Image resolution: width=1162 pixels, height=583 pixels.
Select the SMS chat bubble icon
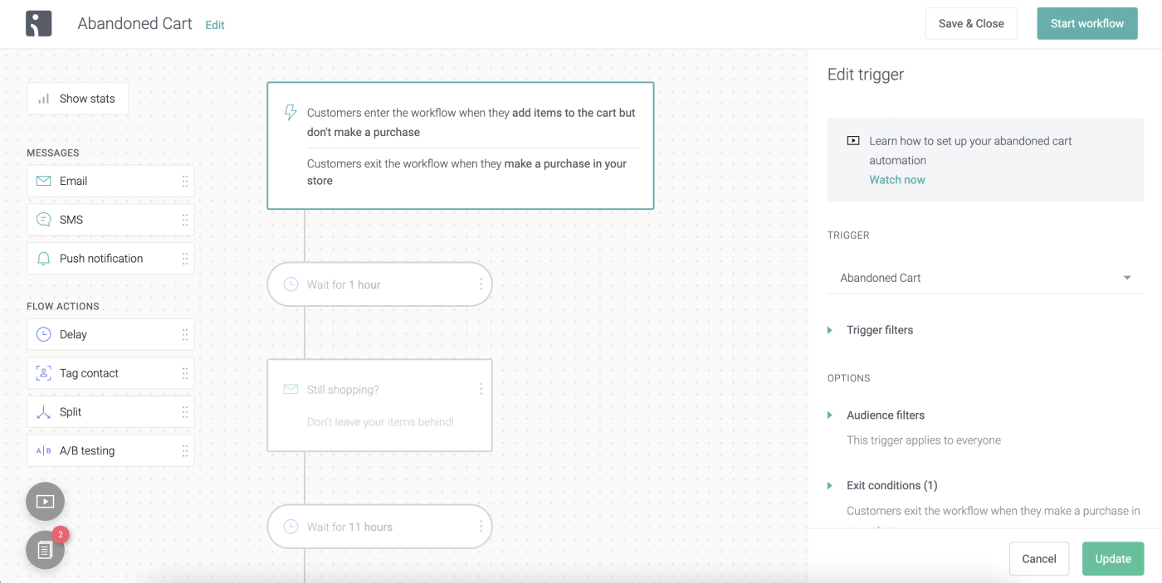tap(44, 220)
